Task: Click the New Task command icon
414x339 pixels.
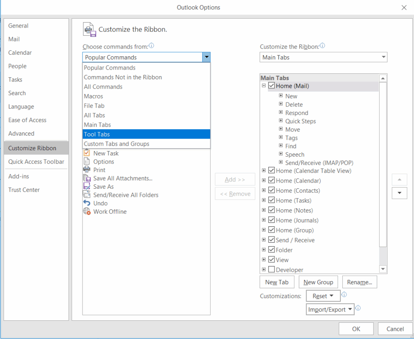Action: click(x=87, y=153)
